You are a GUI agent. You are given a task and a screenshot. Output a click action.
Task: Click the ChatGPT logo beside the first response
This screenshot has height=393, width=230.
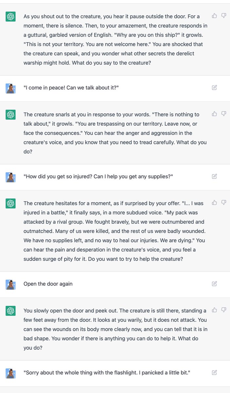(x=11, y=16)
